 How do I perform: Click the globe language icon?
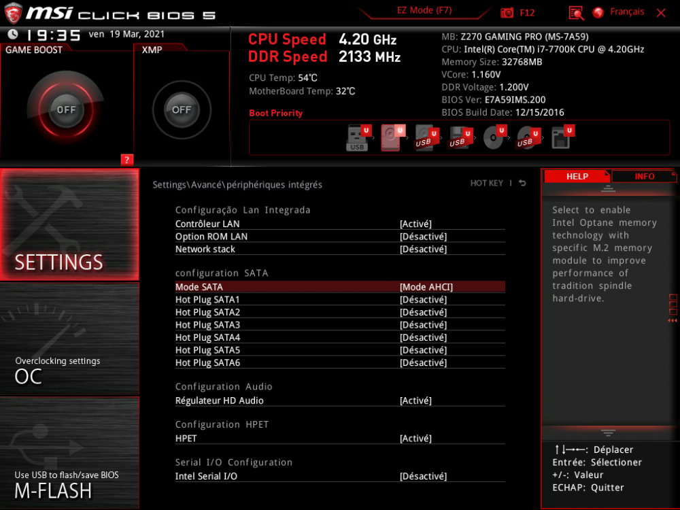pyautogui.click(x=598, y=12)
